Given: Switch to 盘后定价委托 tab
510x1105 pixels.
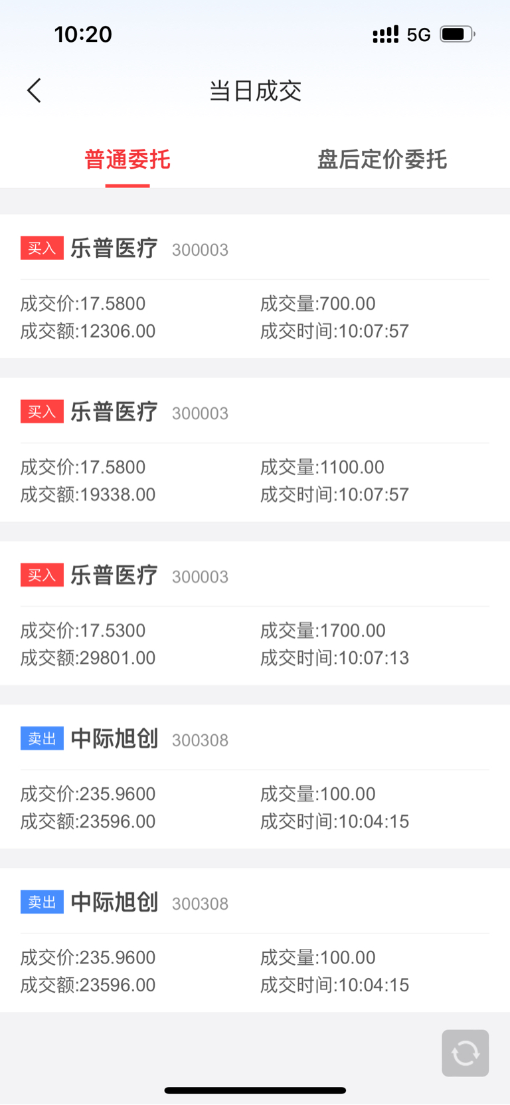Looking at the screenshot, I should [x=382, y=159].
